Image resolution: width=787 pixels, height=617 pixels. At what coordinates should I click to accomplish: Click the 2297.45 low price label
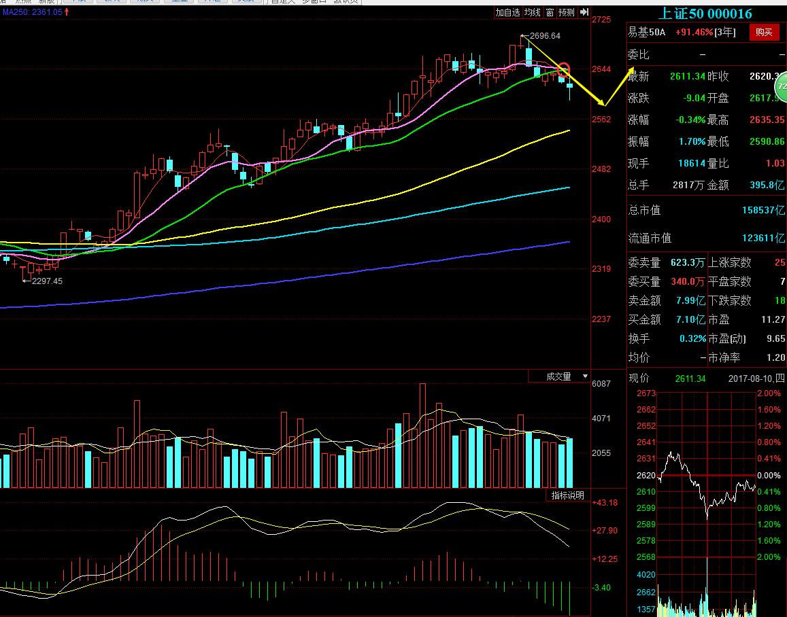(x=46, y=281)
